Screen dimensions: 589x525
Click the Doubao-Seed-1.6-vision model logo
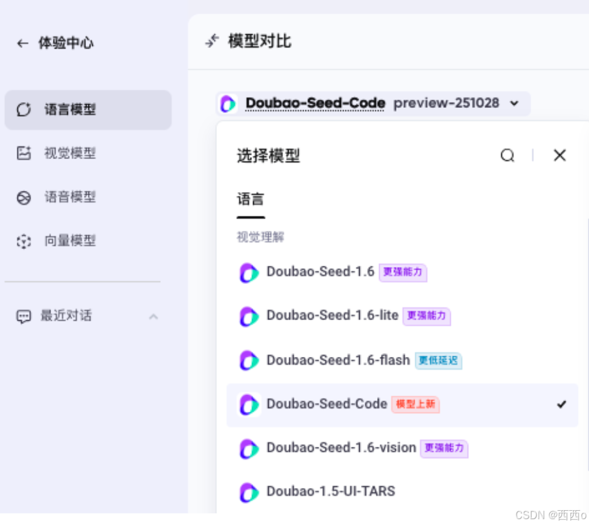pos(249,449)
